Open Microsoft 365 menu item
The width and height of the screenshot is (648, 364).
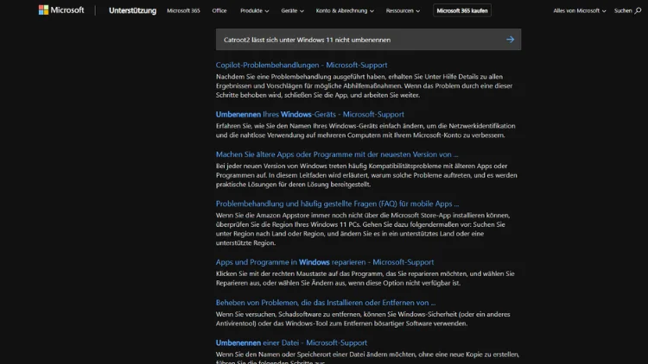[x=183, y=10]
